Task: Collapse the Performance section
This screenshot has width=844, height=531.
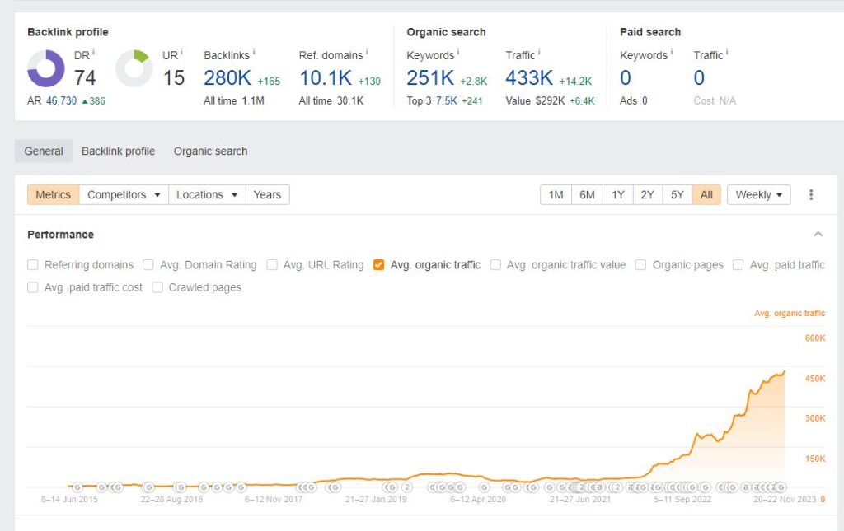Action: click(818, 235)
